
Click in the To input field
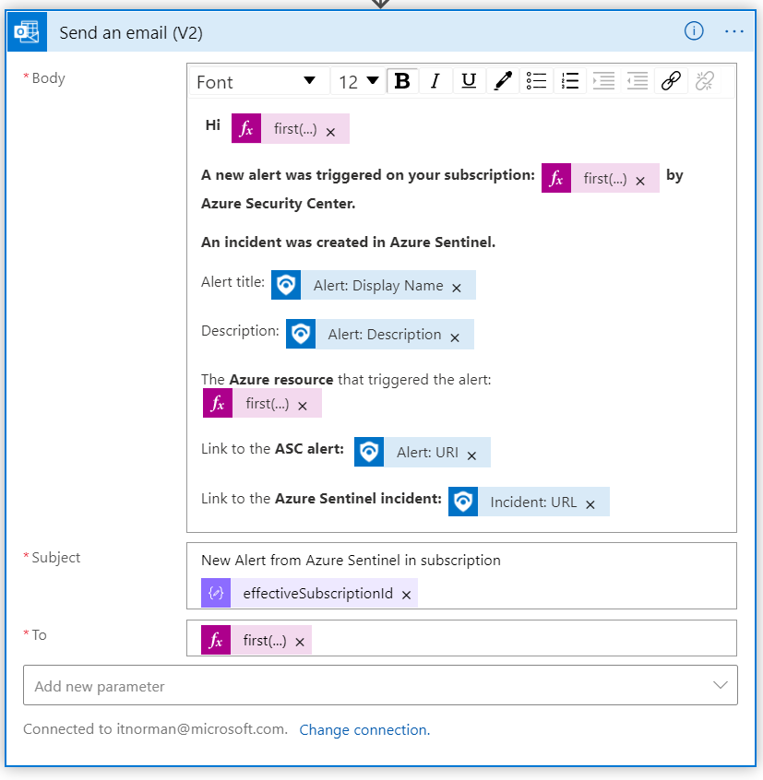tap(461, 638)
